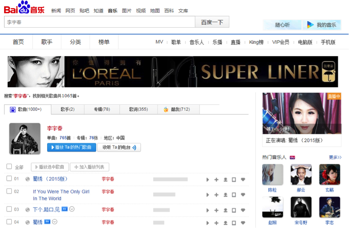Open the 歌词(355) tab

pos(139,109)
